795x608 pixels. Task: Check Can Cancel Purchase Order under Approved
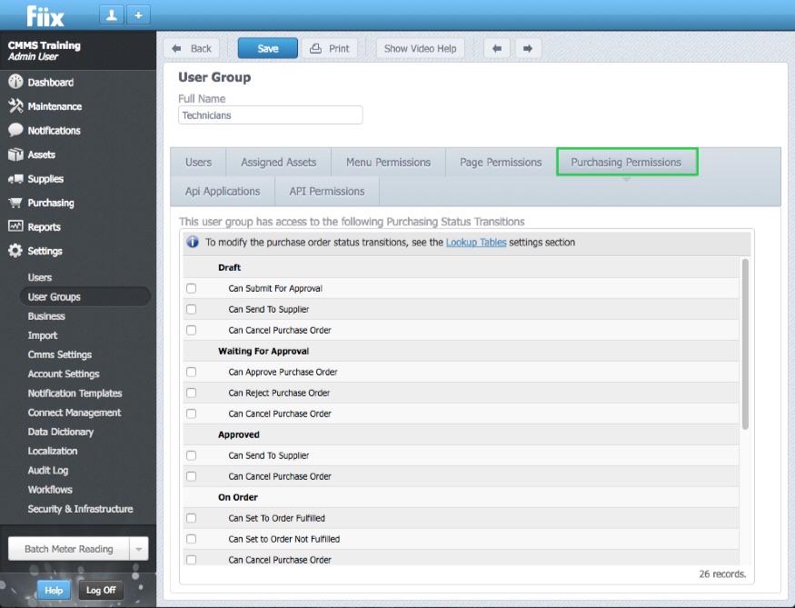pyautogui.click(x=191, y=476)
